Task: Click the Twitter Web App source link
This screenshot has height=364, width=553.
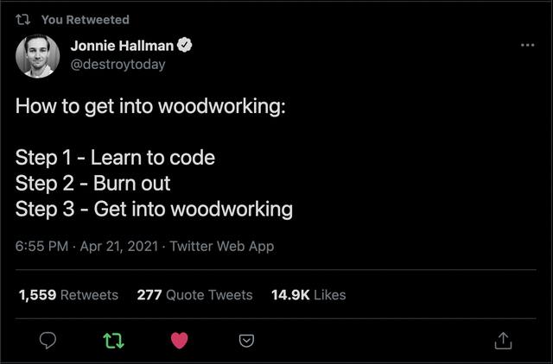Action: click(221, 246)
